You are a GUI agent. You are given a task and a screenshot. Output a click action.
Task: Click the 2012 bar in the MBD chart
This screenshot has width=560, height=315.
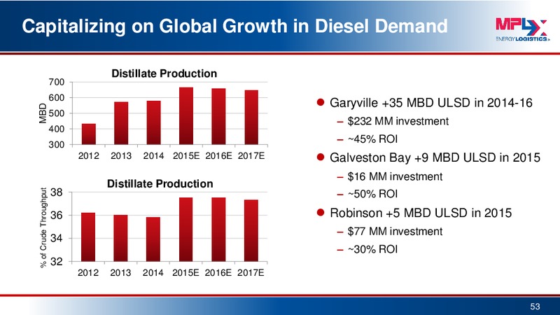pyautogui.click(x=89, y=134)
